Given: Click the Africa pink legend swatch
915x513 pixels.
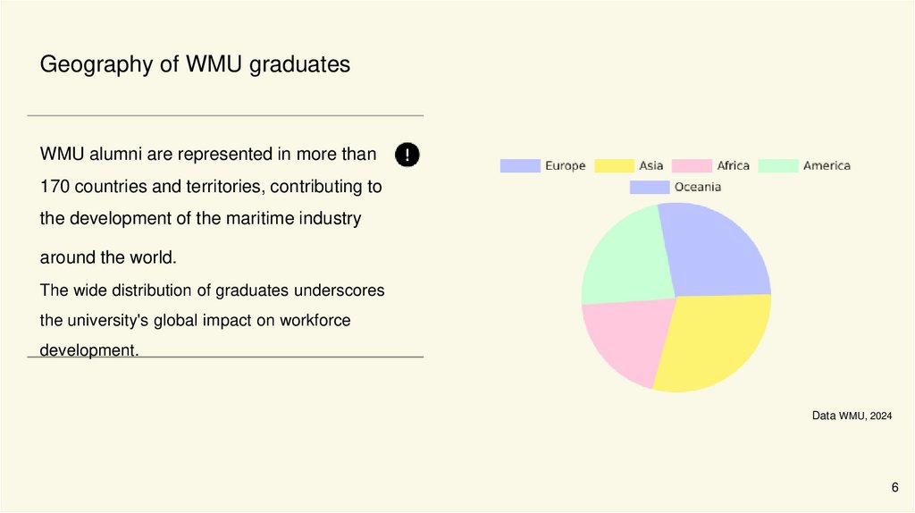Looking at the screenshot, I should (x=692, y=165).
